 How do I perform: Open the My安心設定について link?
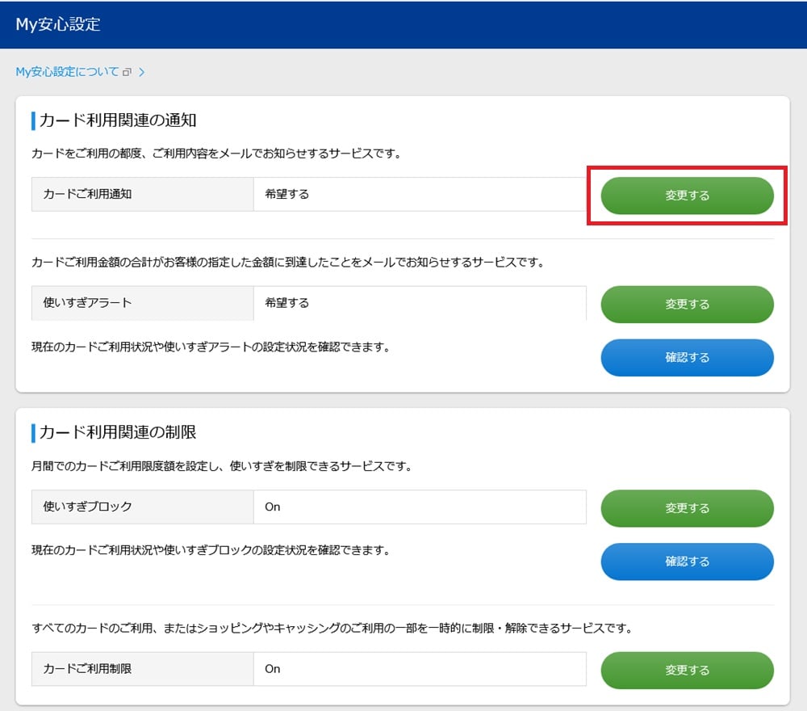click(x=68, y=72)
